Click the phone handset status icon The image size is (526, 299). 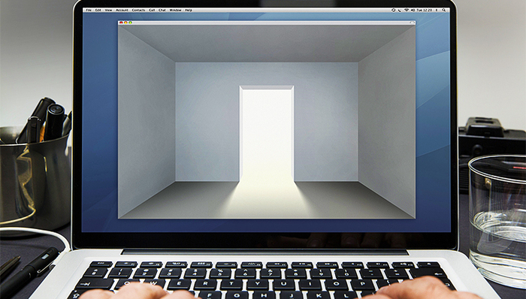point(399,11)
